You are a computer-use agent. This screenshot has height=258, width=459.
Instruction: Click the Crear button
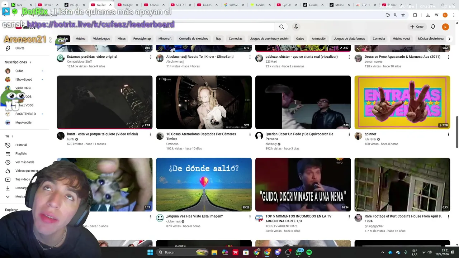tap(417, 27)
